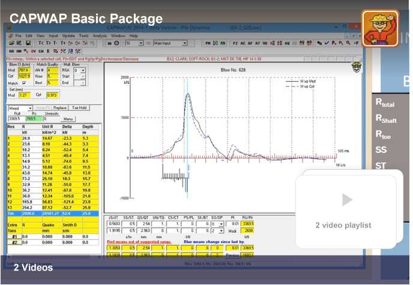Click the orange cartoon character app icon

pyautogui.click(x=380, y=28)
